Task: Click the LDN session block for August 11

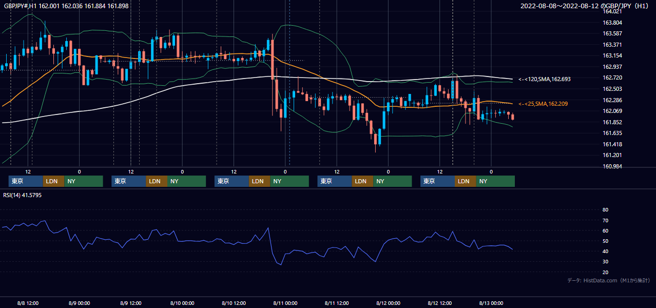Action: point(362,181)
